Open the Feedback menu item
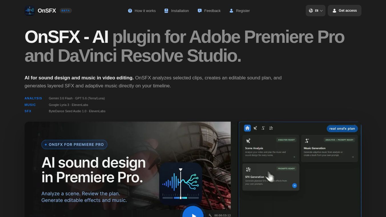Screen dimensions: 386x217 click(209, 11)
